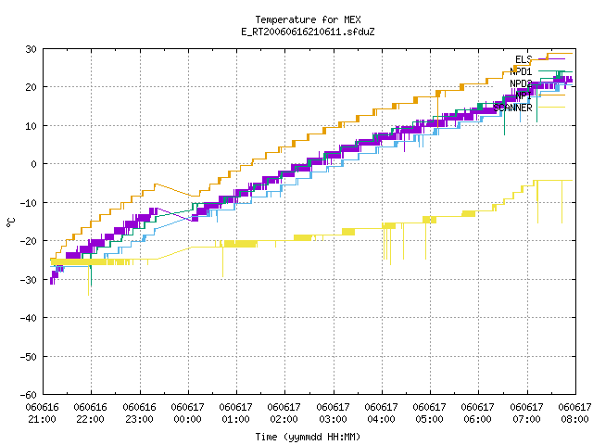Click the y-axis tick value -10

click(x=28, y=203)
